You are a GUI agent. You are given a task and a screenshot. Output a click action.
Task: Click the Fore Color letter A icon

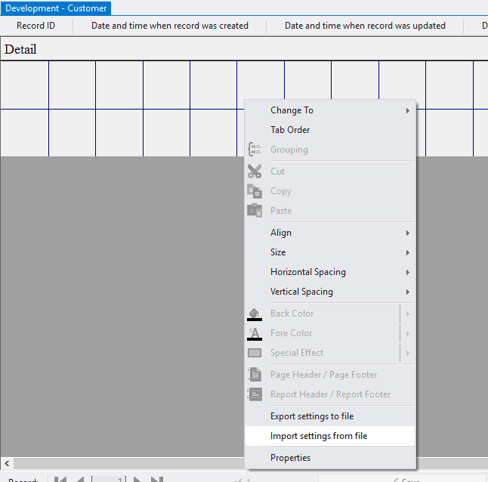click(255, 333)
